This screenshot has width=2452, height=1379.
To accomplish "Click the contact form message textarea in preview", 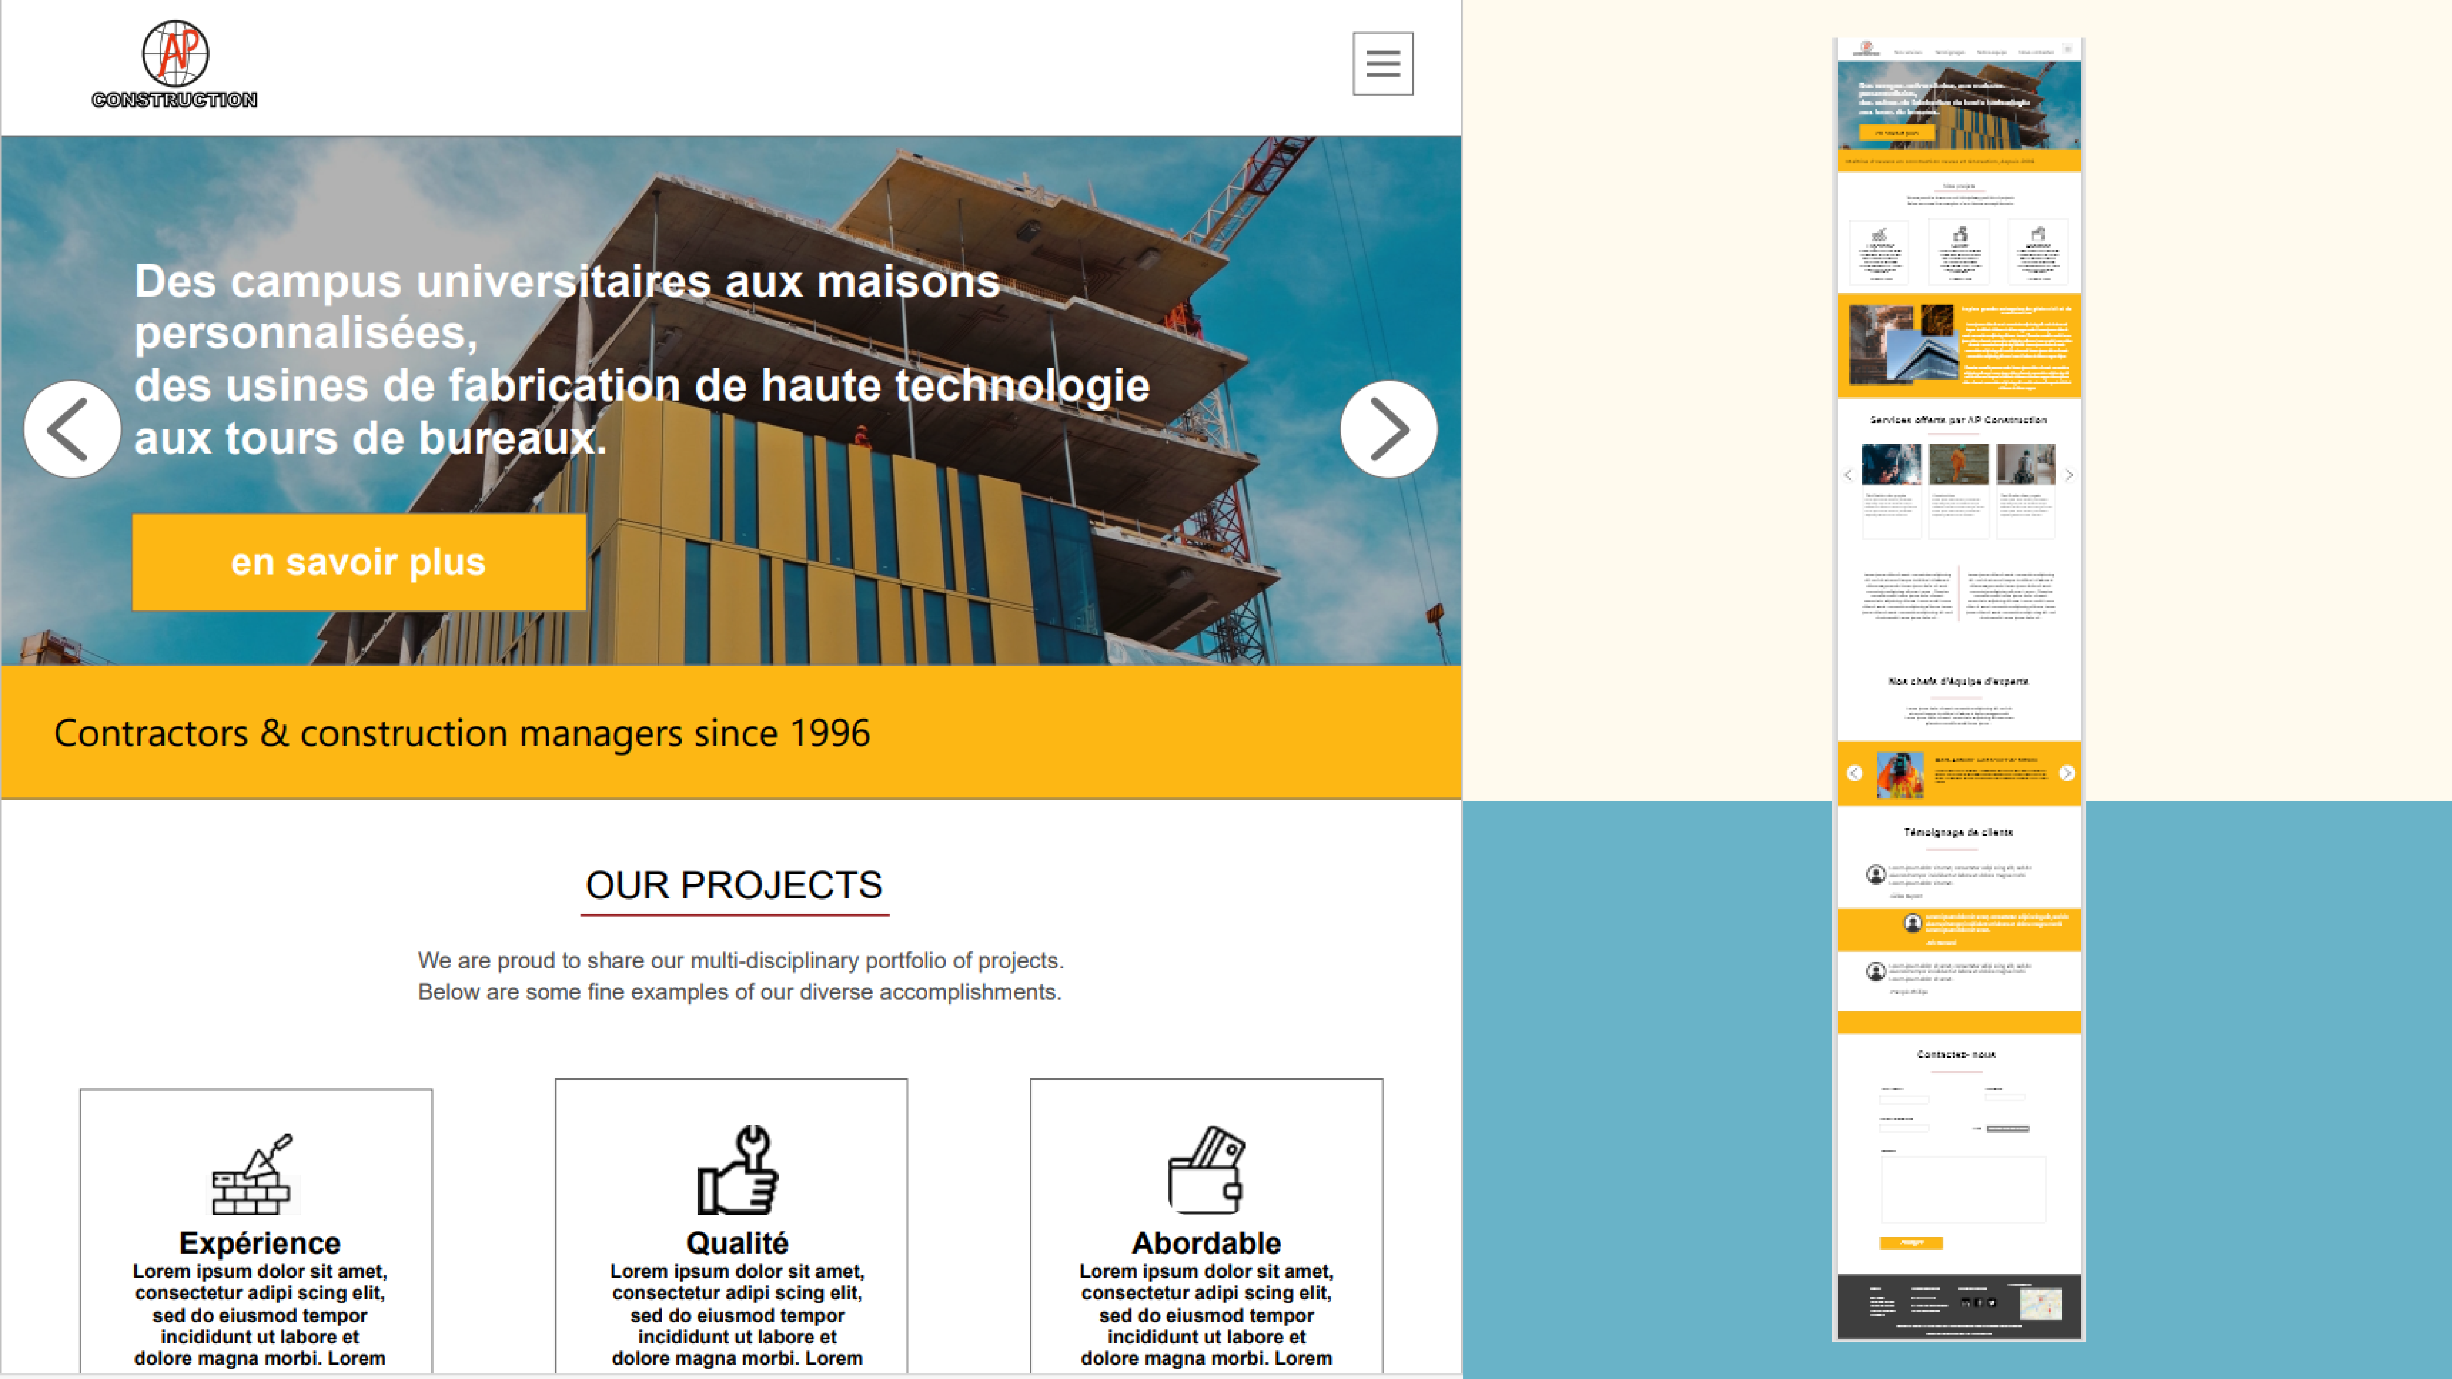I will point(1963,1189).
